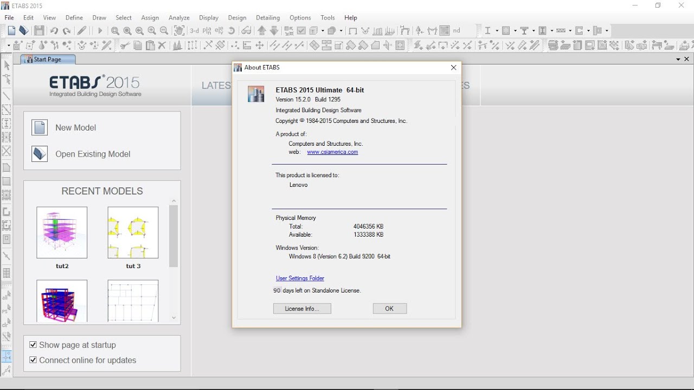
Task: Switch to 3-d view icon
Action: pyautogui.click(x=194, y=31)
